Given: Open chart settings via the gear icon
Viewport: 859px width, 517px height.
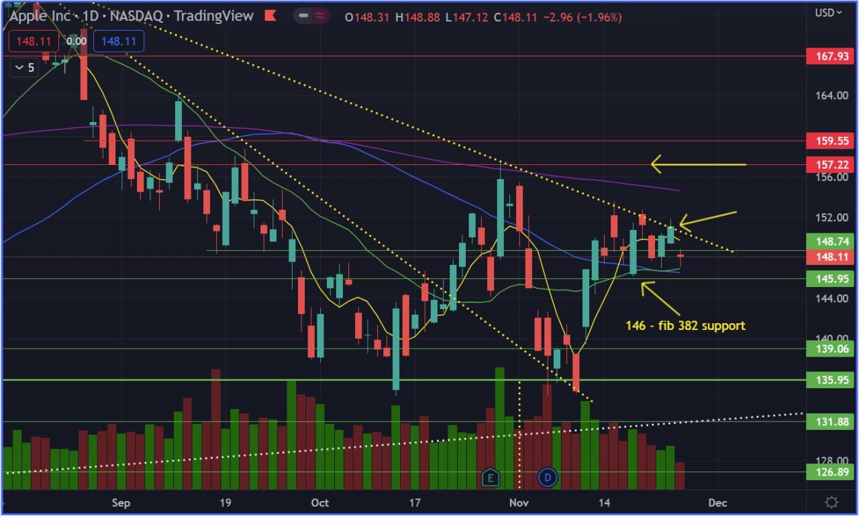Looking at the screenshot, I should (x=832, y=502).
